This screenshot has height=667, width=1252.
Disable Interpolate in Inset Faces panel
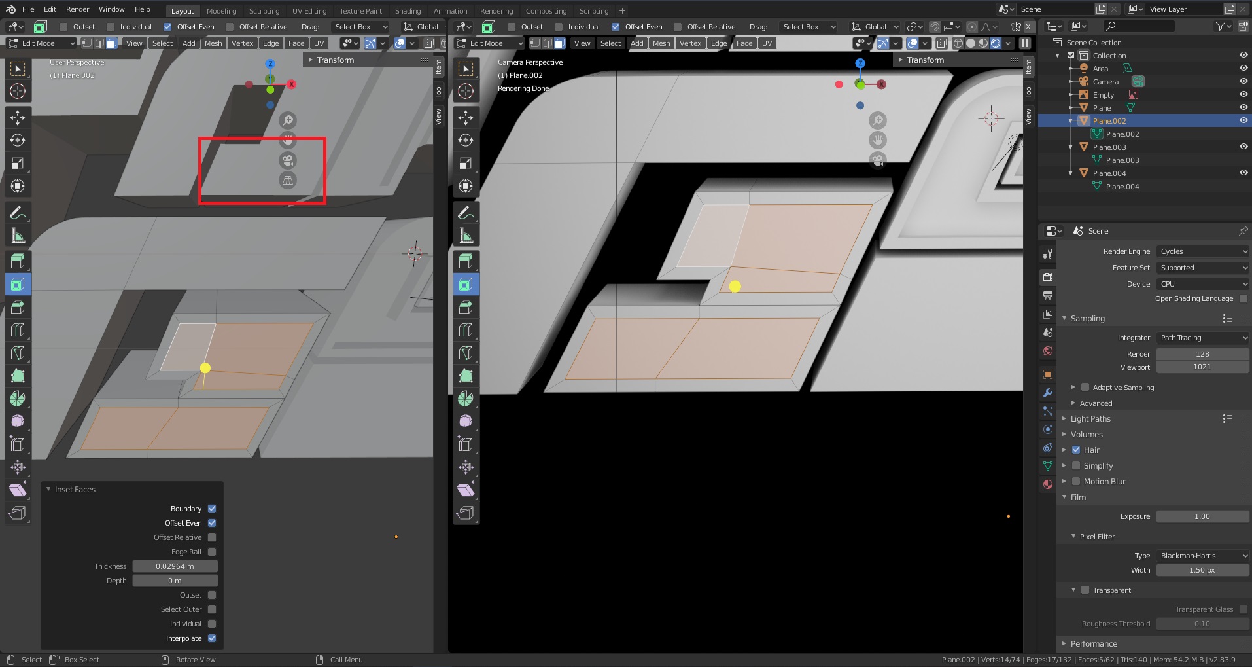tap(212, 638)
